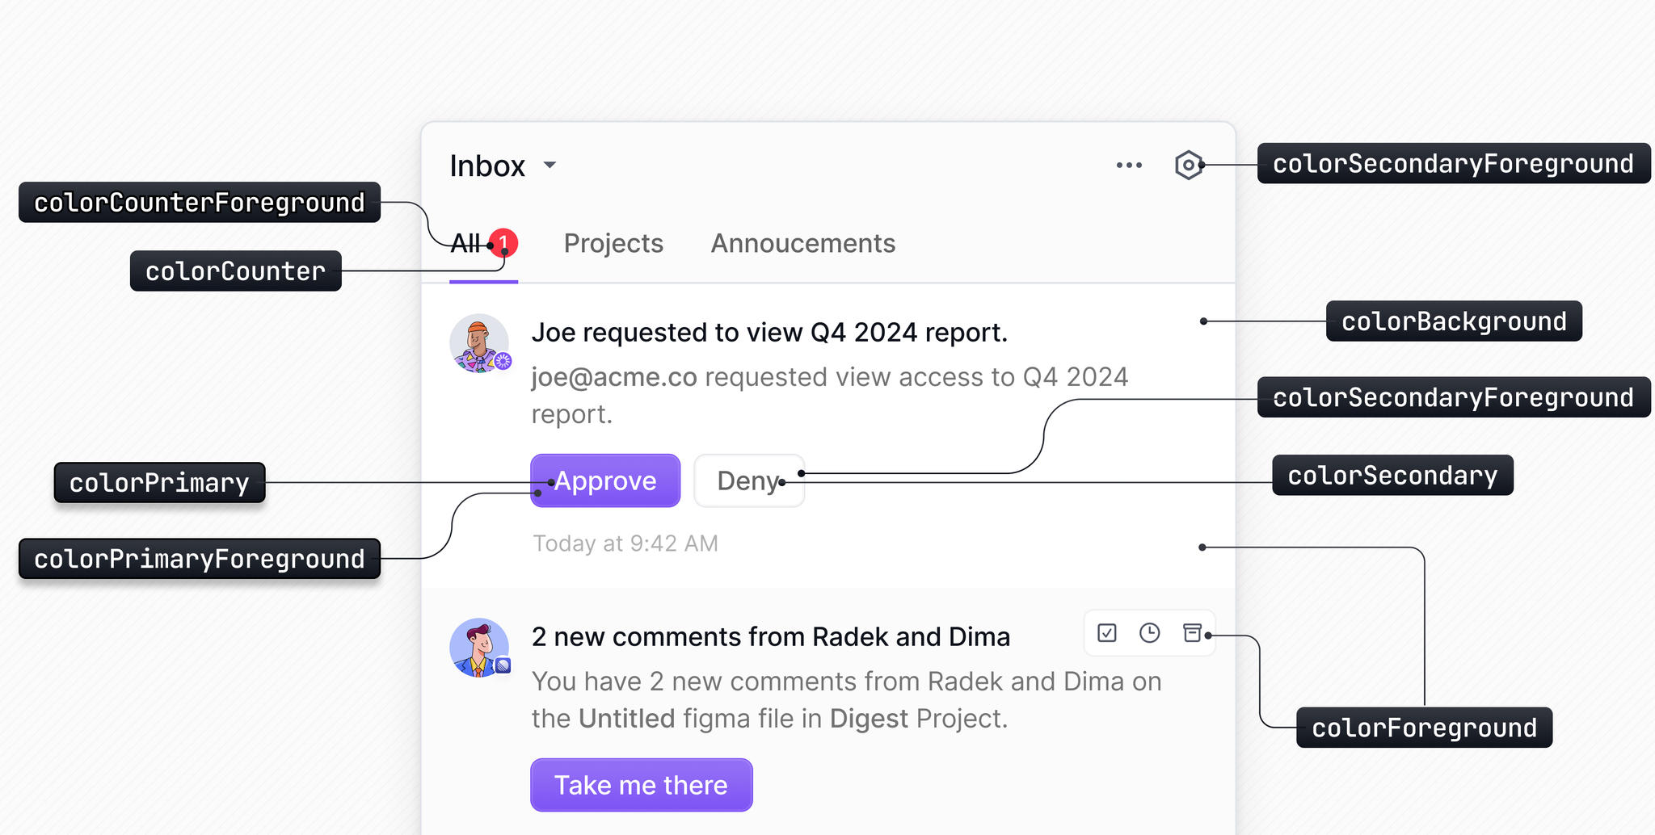1655x835 pixels.
Task: Open the three-dot more options menu
Action: [1129, 165]
